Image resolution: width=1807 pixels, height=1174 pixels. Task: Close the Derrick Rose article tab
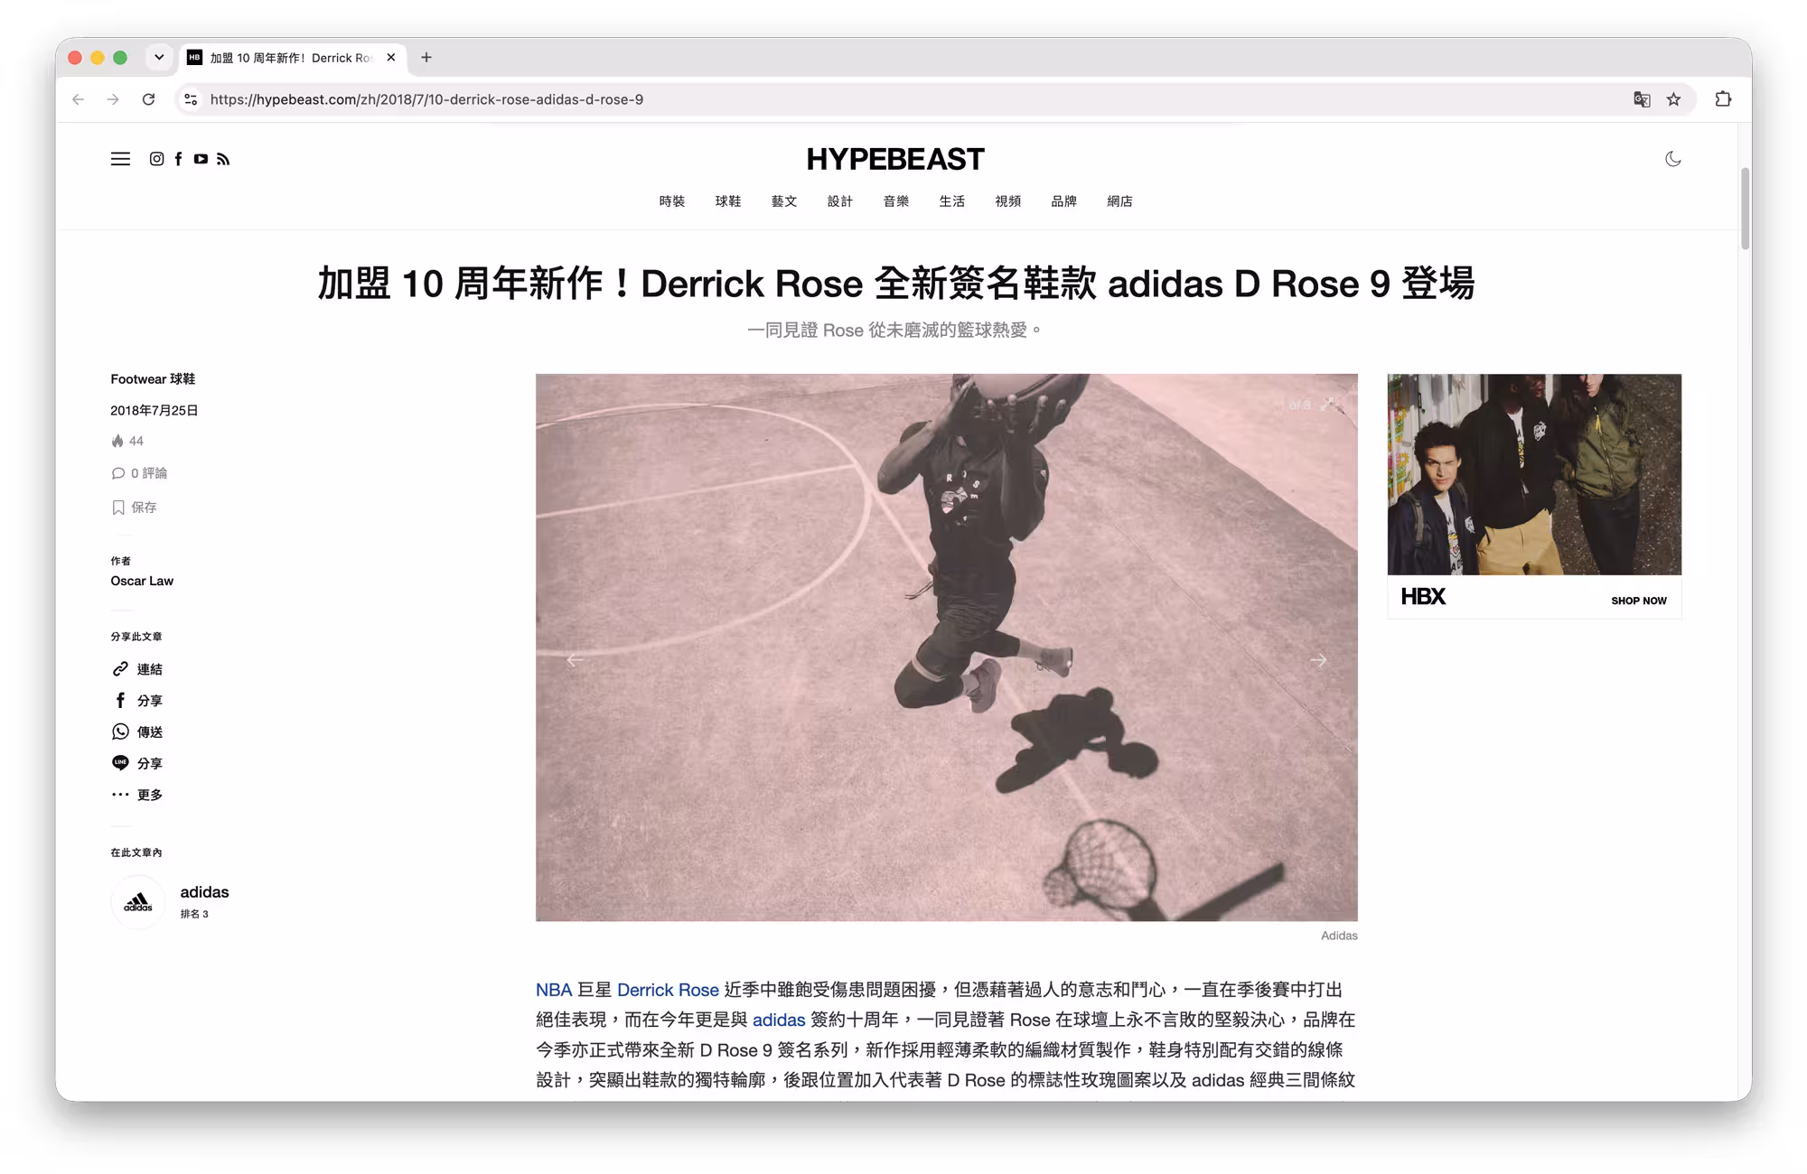tap(391, 58)
